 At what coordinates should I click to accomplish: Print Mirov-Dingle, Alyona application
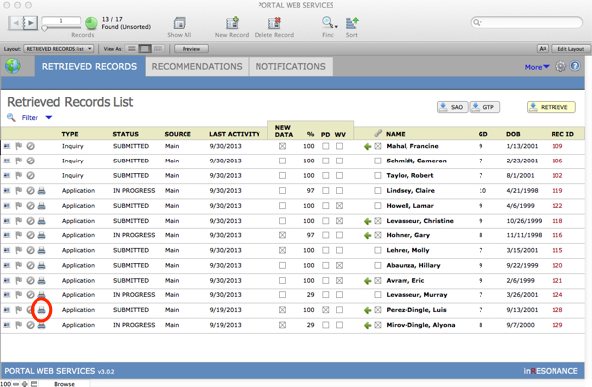41,325
